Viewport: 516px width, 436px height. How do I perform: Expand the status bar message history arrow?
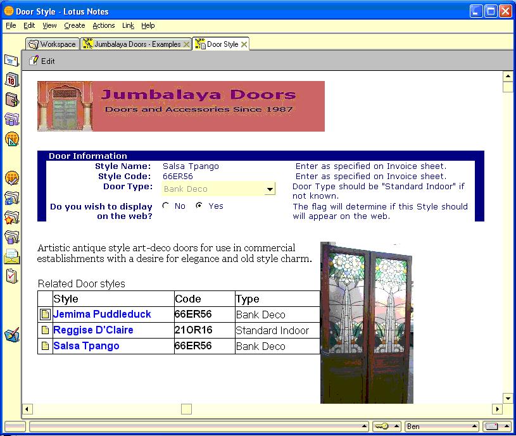point(364,427)
